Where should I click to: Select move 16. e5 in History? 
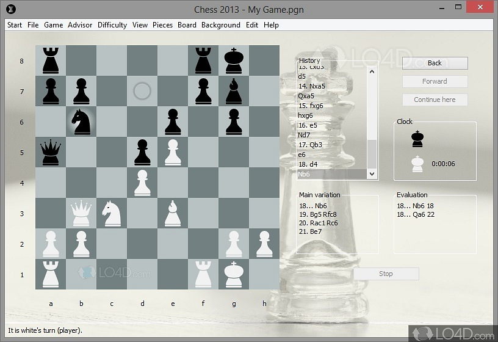pos(308,125)
